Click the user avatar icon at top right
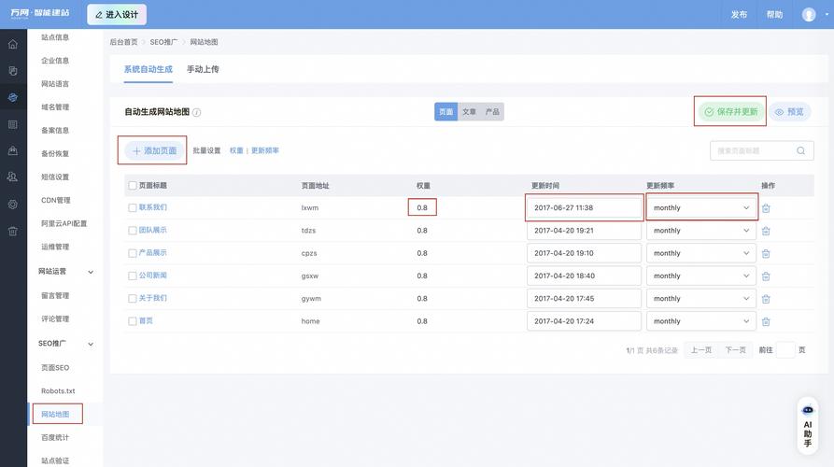The height and width of the screenshot is (467, 834). 809,15
